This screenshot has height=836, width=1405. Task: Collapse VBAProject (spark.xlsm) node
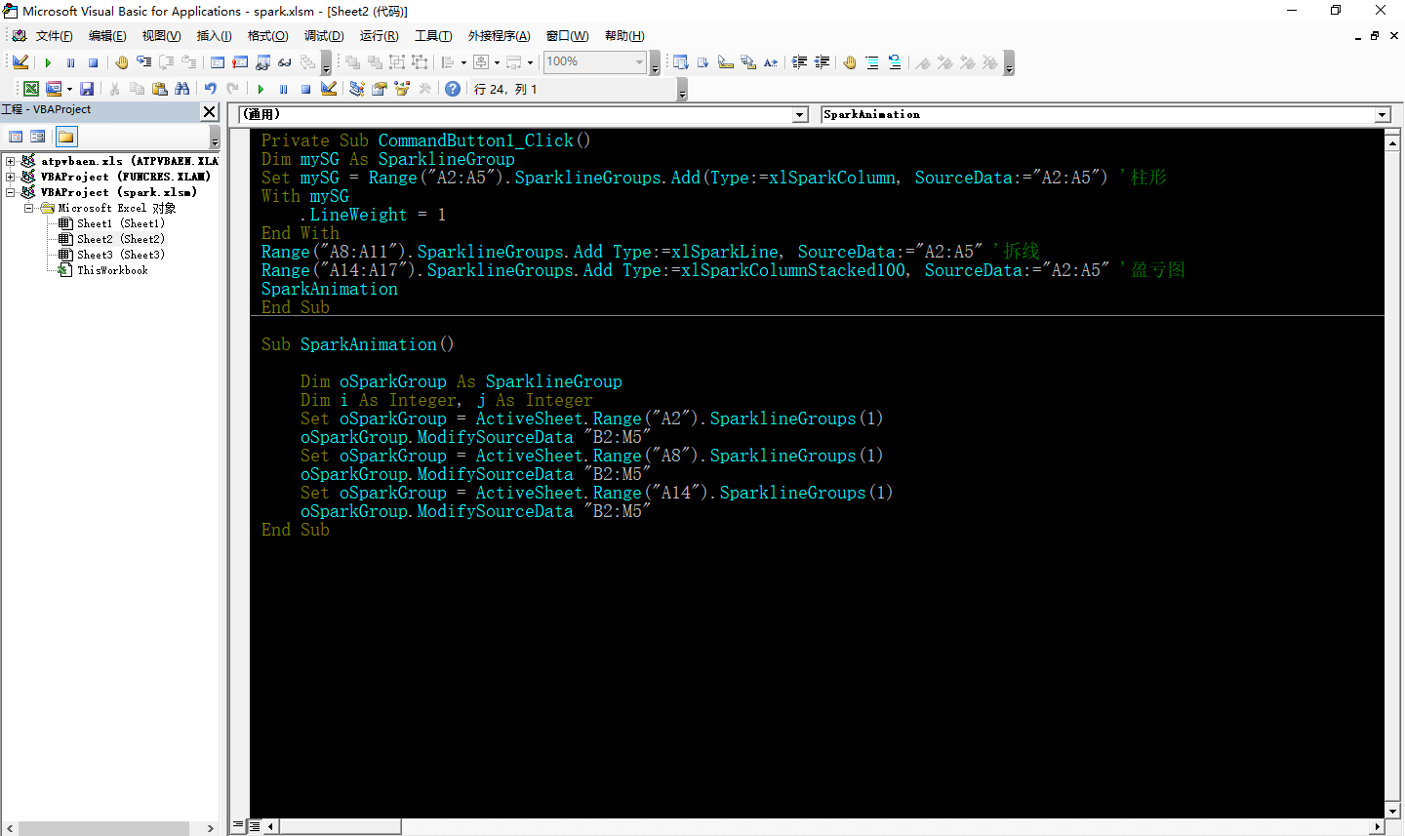10,192
